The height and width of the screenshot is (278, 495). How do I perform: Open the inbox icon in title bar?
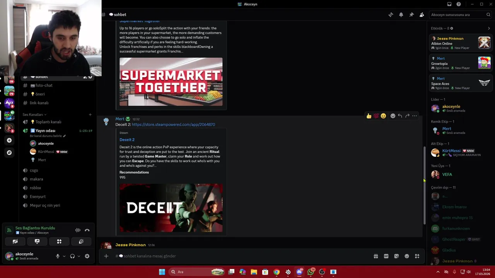(449, 4)
